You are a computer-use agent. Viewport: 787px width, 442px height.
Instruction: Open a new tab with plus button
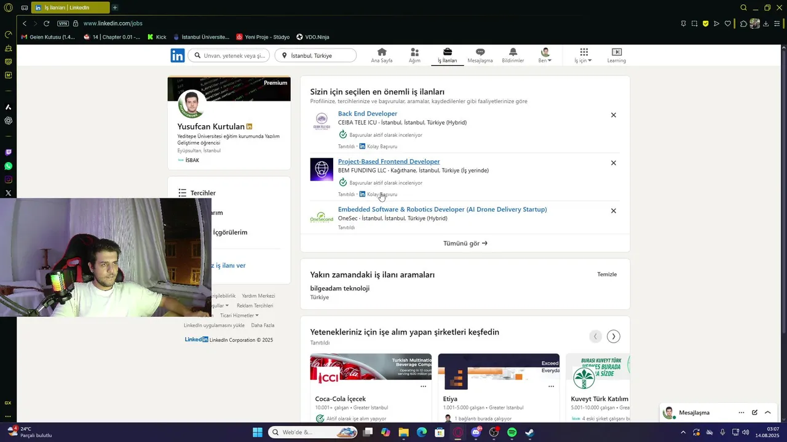pyautogui.click(x=115, y=7)
